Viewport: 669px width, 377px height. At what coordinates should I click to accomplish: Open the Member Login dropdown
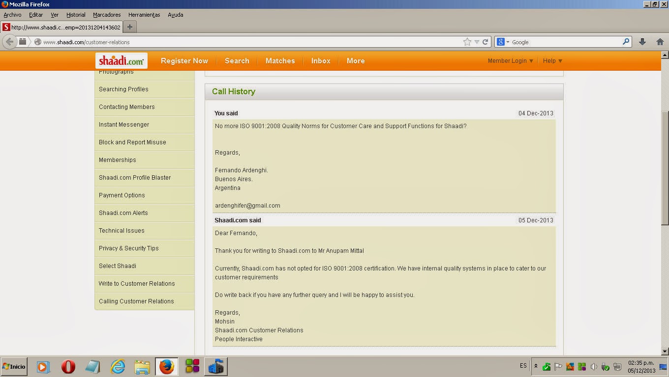tap(511, 61)
